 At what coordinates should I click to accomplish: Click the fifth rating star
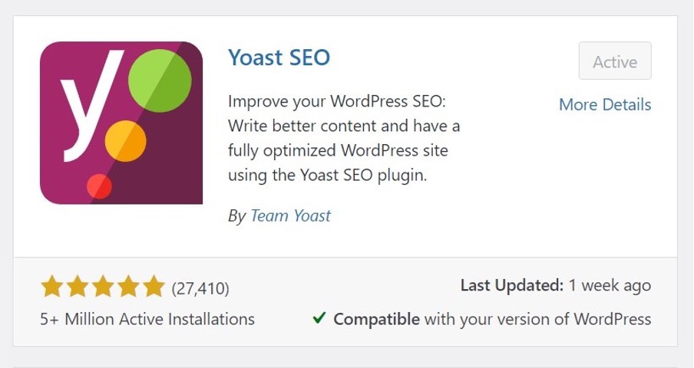[154, 287]
